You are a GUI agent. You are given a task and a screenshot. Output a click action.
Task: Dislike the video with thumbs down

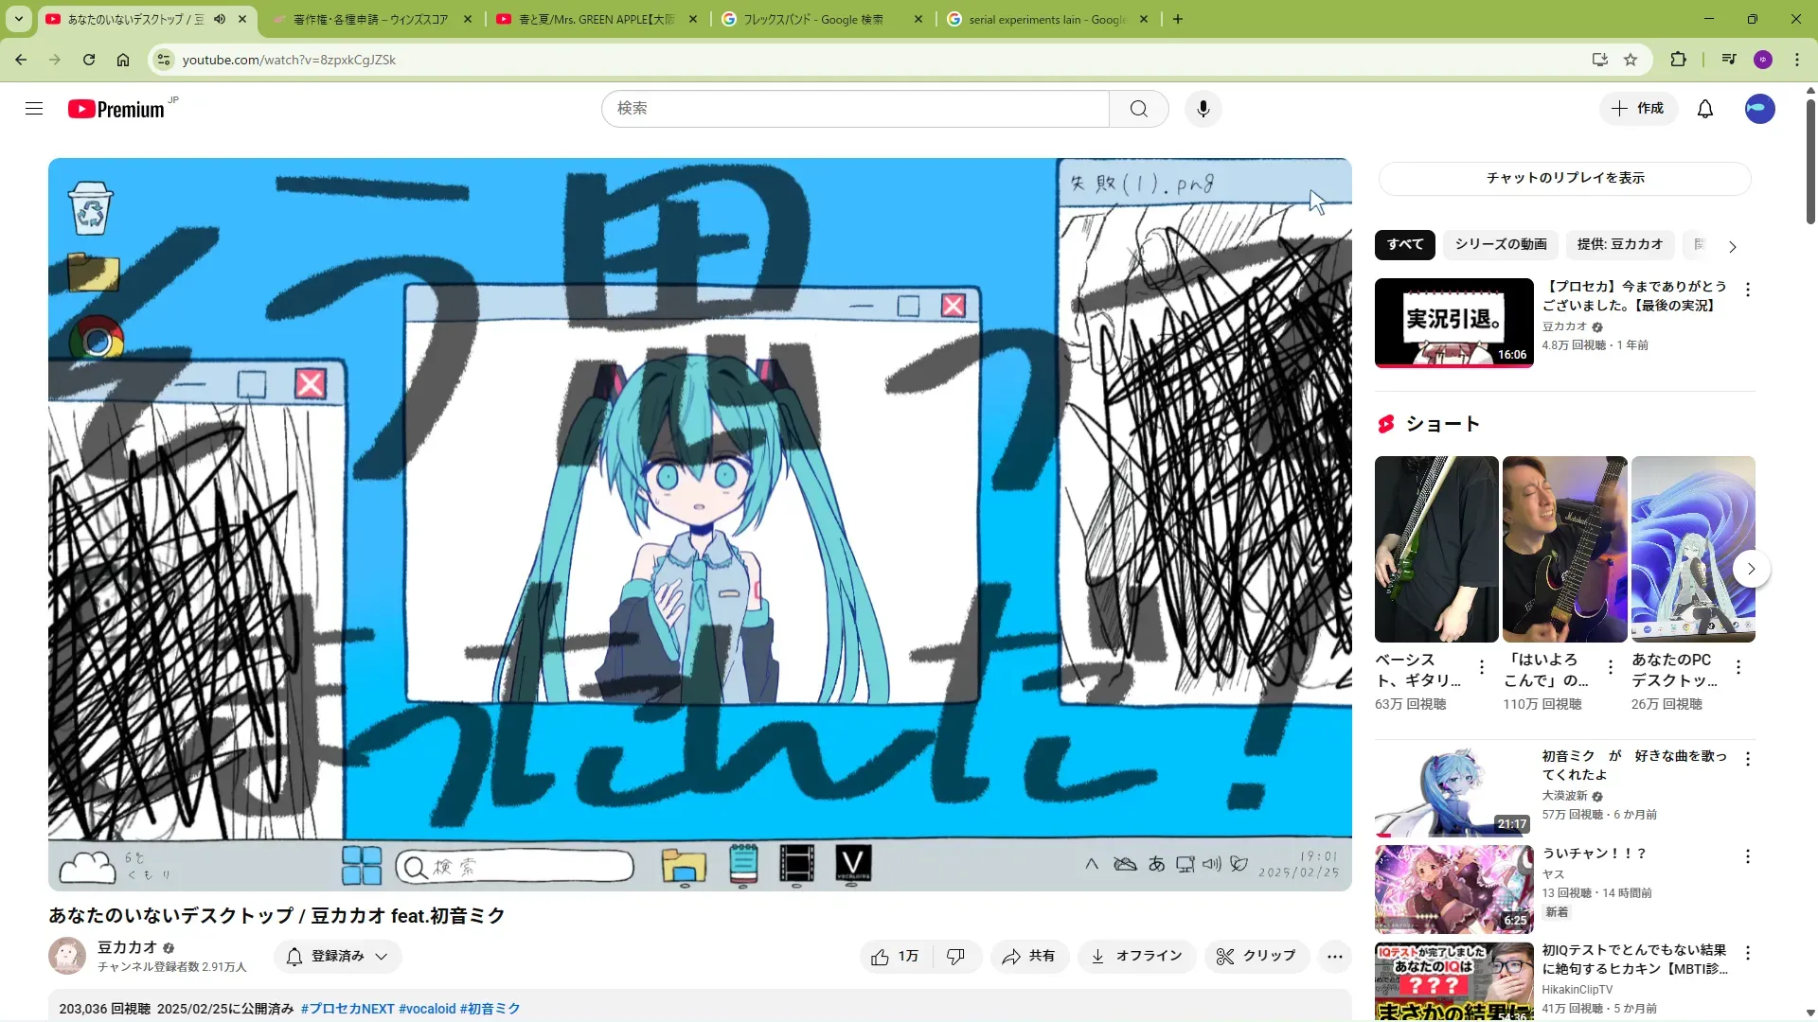point(955,957)
